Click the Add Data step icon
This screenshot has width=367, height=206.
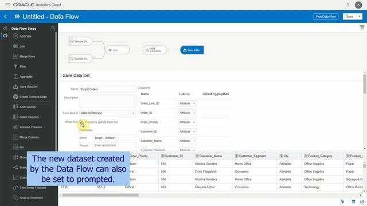pyautogui.click(x=15, y=36)
